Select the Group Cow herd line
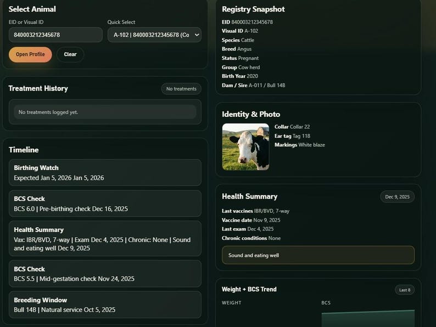The height and width of the screenshot is (327, 436). click(241, 67)
